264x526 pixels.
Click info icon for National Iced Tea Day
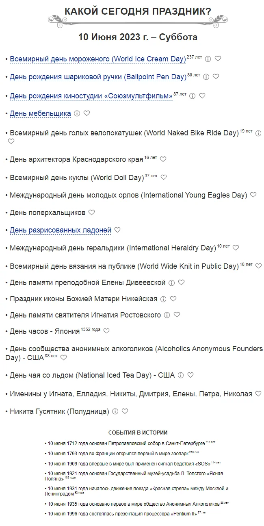tap(181, 375)
